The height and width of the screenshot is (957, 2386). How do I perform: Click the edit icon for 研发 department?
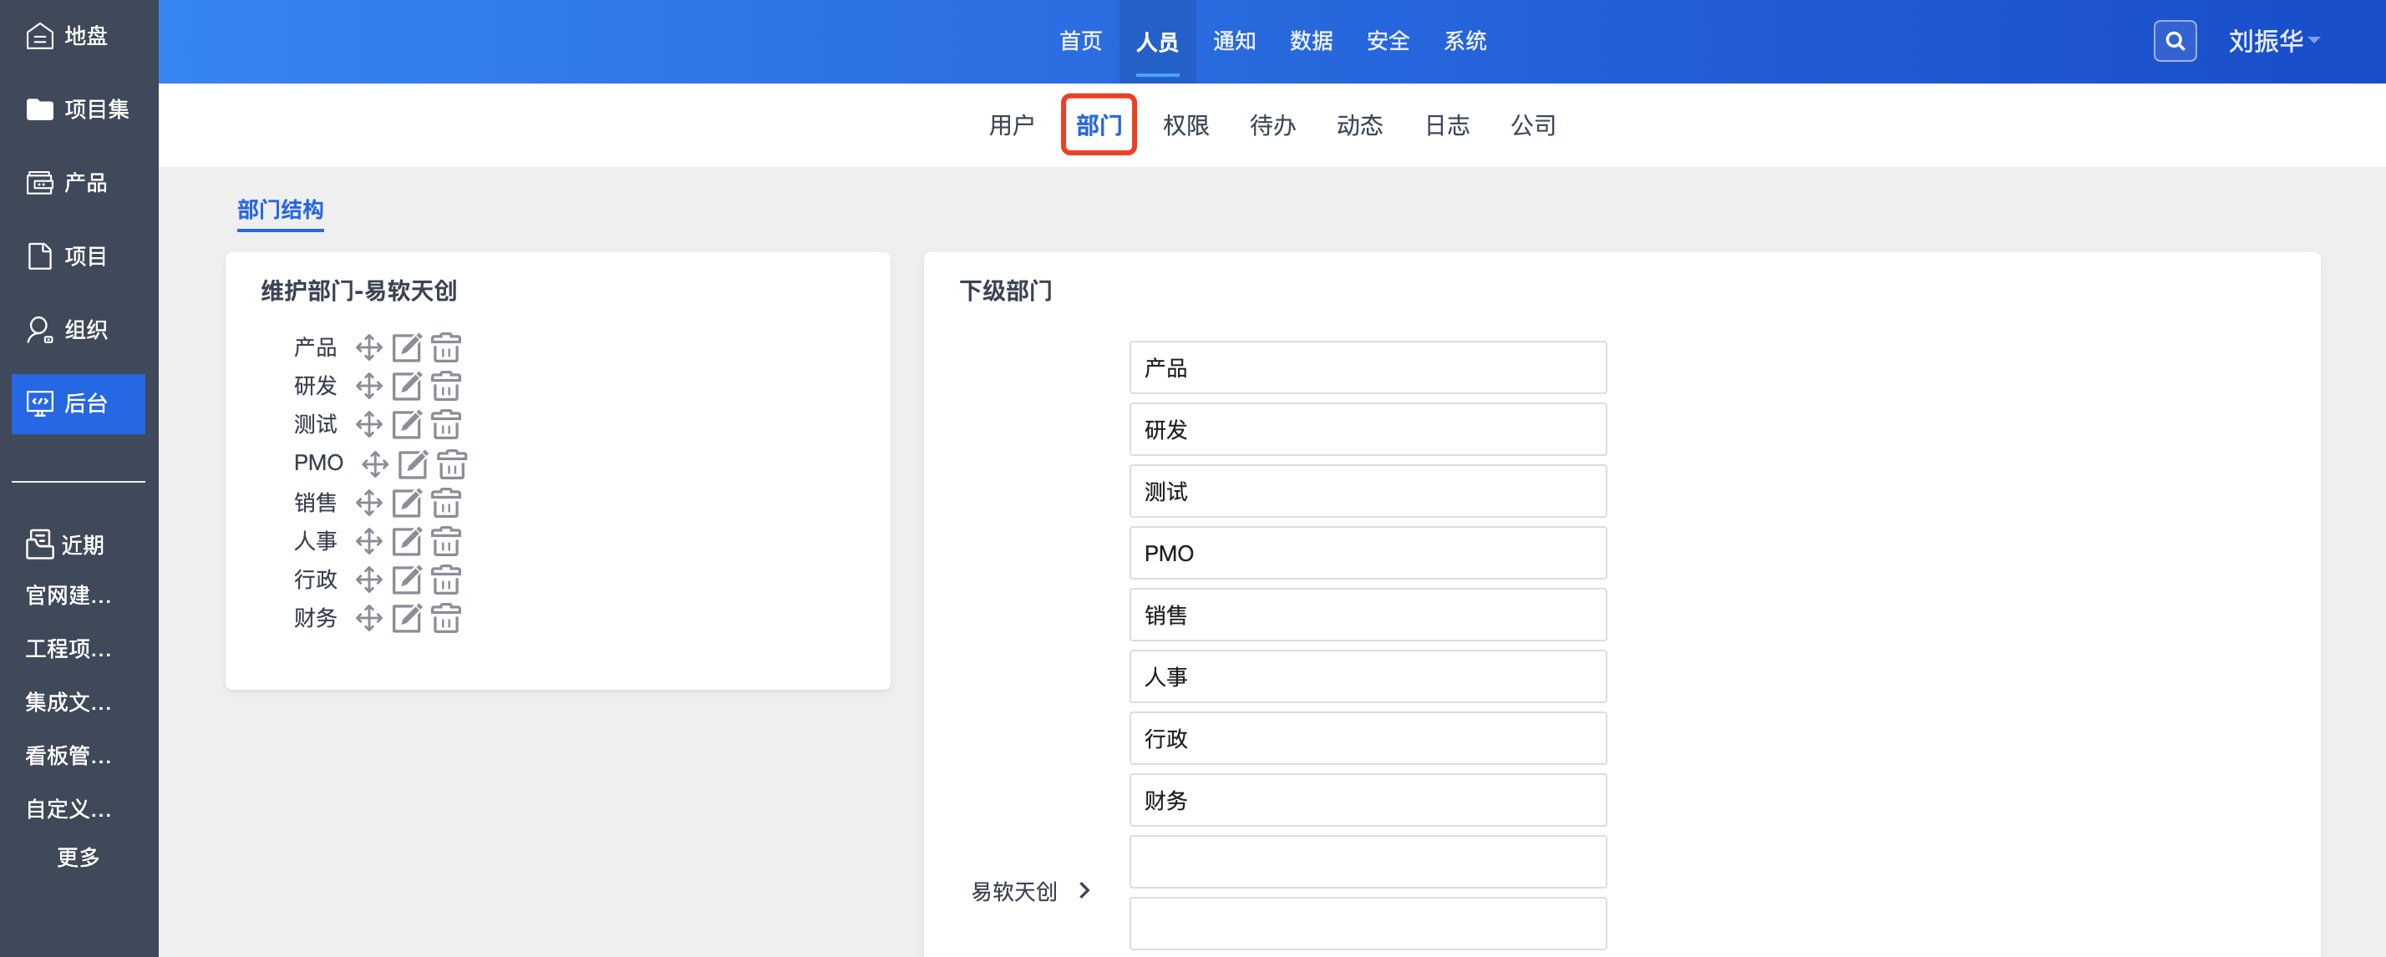(407, 386)
